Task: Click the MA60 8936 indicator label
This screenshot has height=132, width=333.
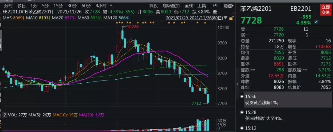Action: pos(90,18)
